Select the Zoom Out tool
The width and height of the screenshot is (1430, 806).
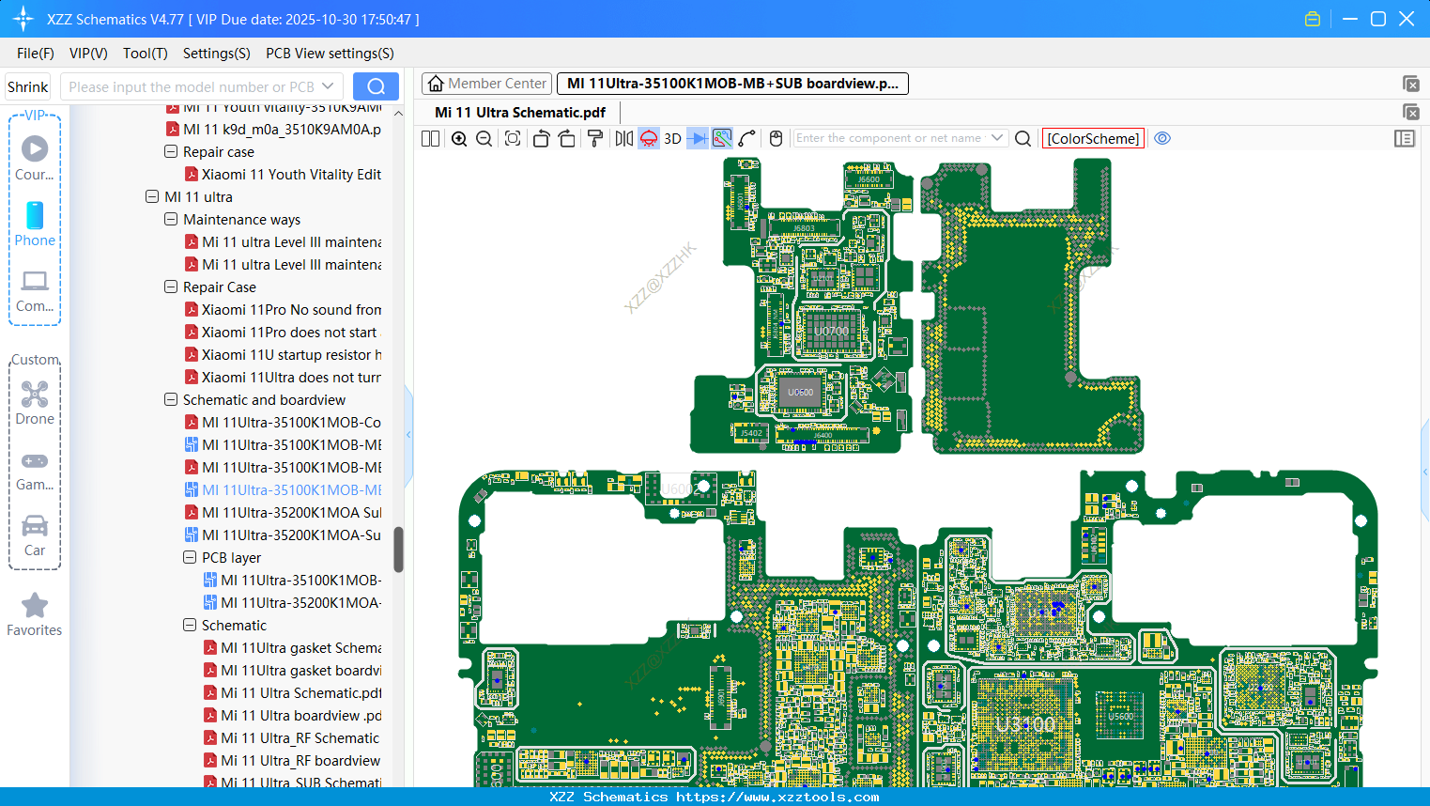[x=484, y=138]
